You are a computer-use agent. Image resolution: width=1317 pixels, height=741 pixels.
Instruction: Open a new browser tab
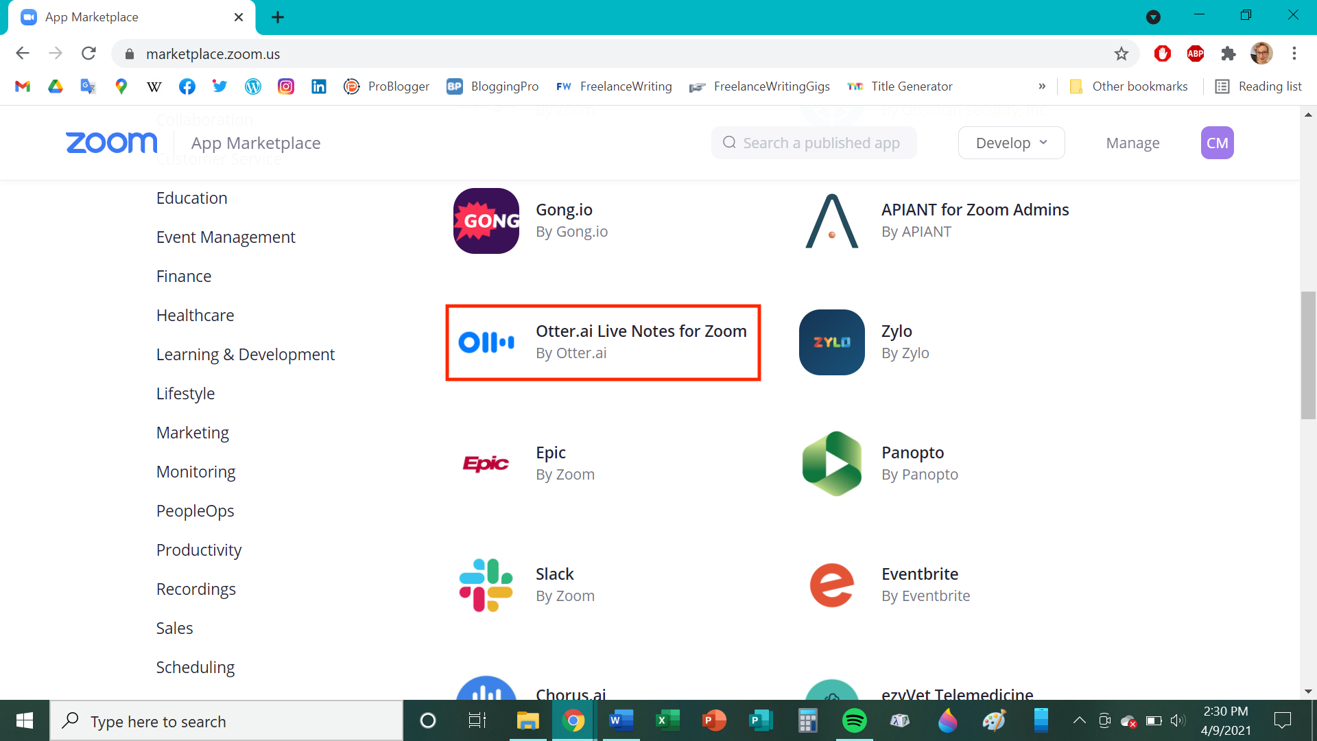point(278,17)
